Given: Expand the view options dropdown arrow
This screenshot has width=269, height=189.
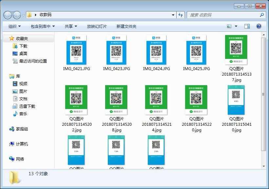Looking at the screenshot, I should click(x=236, y=26).
